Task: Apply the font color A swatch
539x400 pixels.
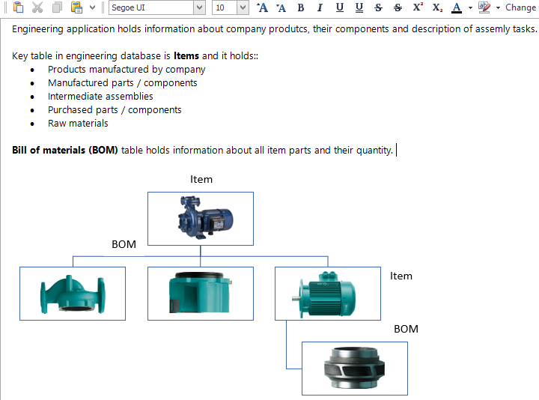Action: tap(457, 7)
